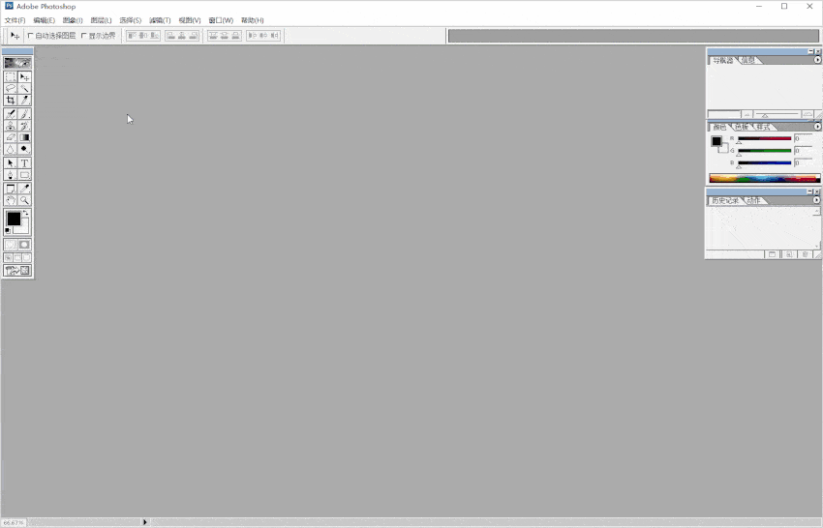Screen dimensions: 823x528
Task: Select the Gradient tool
Action: pyautogui.click(x=24, y=137)
